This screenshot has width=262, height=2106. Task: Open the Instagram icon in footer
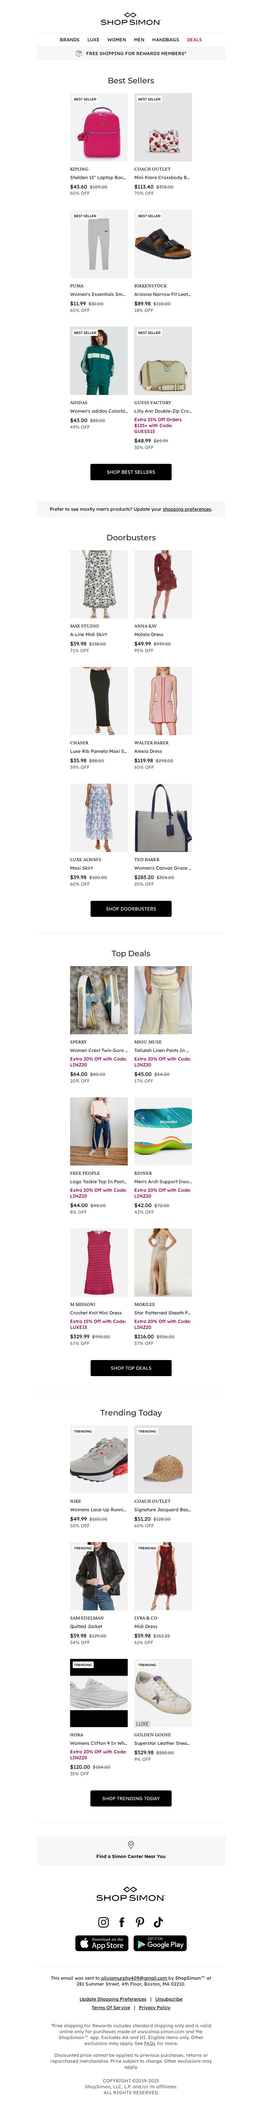pos(104,1922)
